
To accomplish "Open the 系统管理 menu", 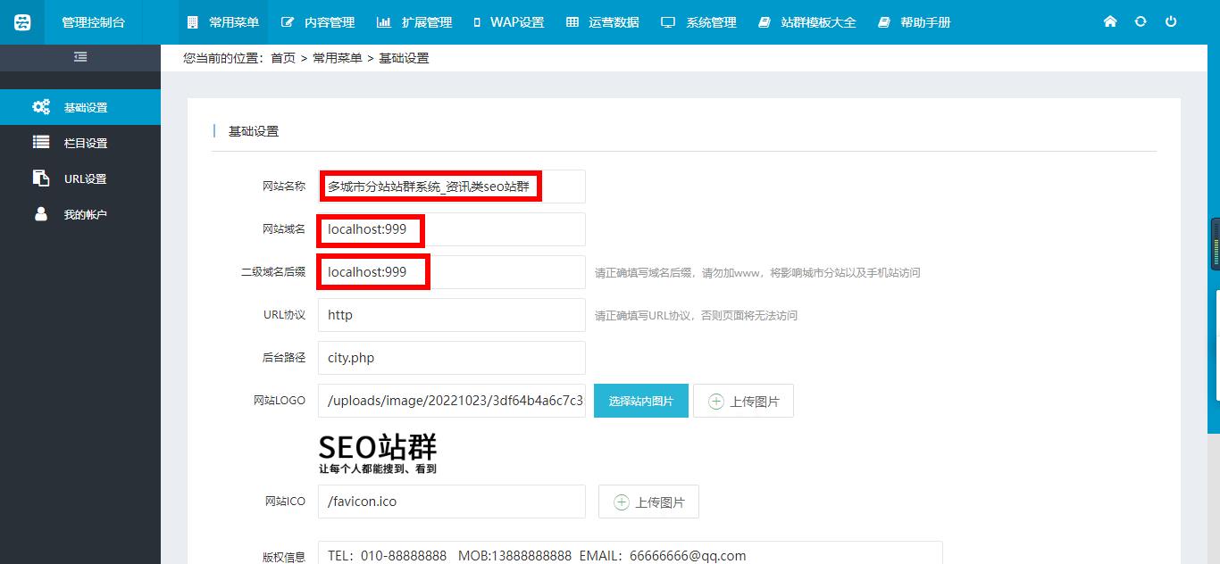I will [699, 22].
